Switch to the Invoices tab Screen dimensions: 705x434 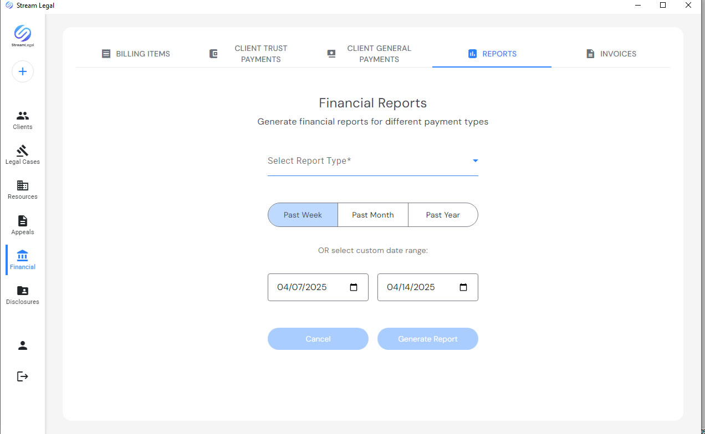tap(611, 54)
